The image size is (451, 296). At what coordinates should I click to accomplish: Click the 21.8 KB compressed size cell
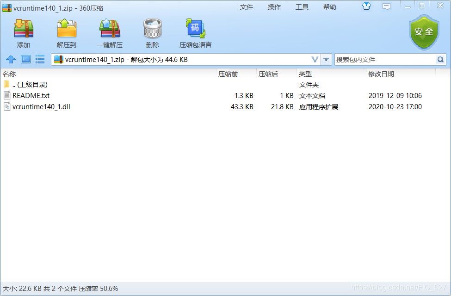[x=282, y=107]
